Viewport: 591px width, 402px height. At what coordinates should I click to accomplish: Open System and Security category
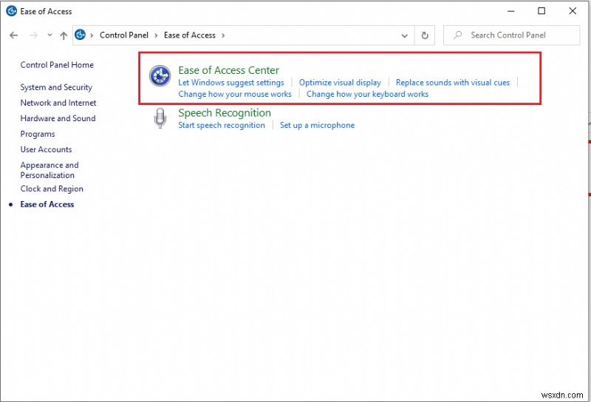pyautogui.click(x=56, y=87)
